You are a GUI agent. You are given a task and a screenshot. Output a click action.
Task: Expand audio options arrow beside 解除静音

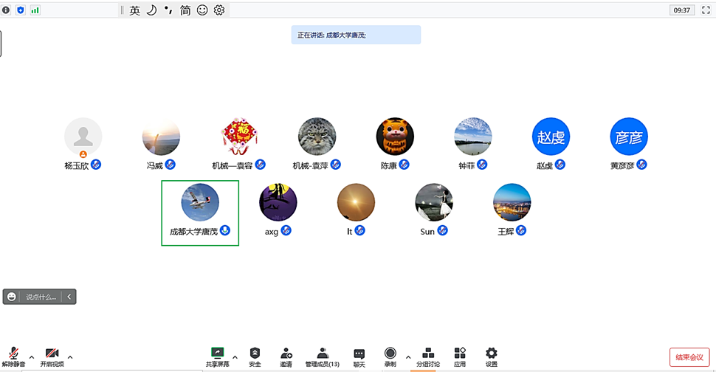tap(30, 355)
